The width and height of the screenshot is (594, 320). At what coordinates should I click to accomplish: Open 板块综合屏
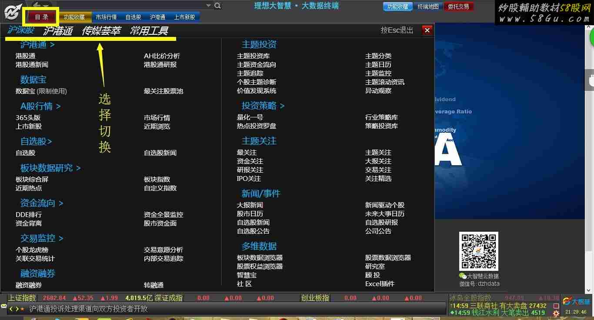pos(32,179)
